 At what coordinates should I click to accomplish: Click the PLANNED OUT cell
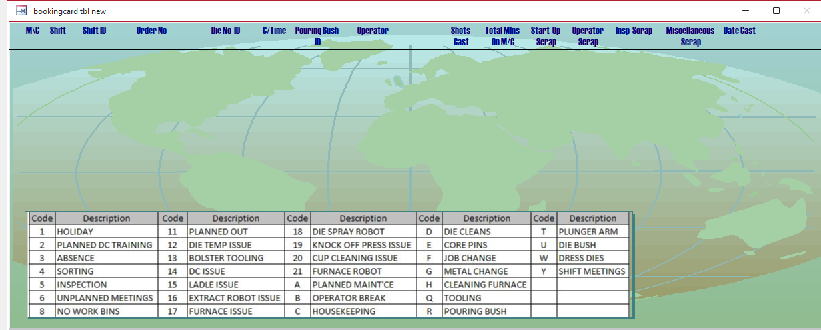235,232
